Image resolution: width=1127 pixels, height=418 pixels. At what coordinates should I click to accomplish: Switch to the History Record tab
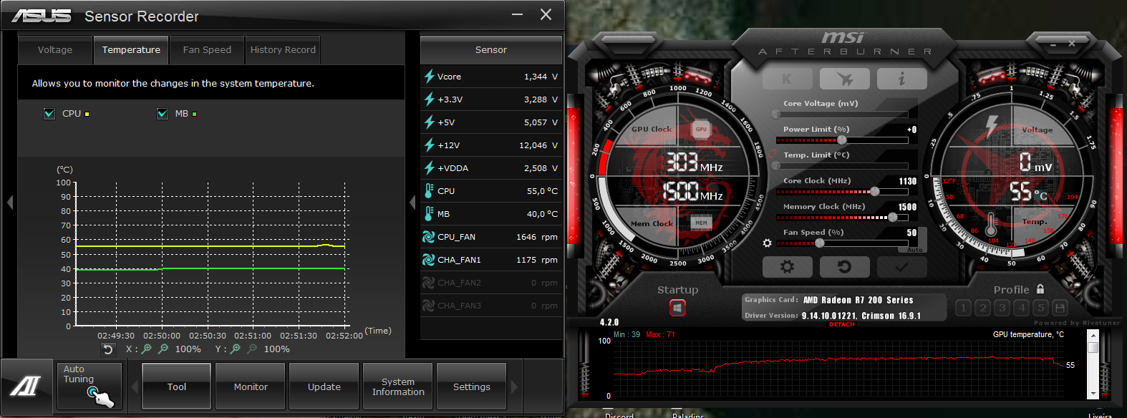[x=283, y=50]
